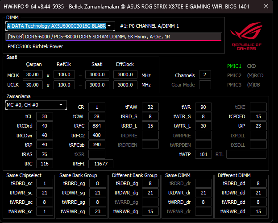Select the tRCDrd value field
This screenshot has height=223, width=278.
(x=45, y=126)
